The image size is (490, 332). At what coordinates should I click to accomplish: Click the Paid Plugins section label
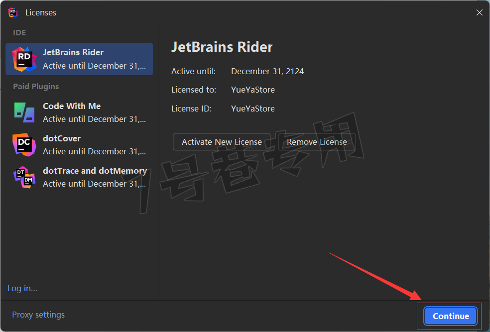[36, 87]
